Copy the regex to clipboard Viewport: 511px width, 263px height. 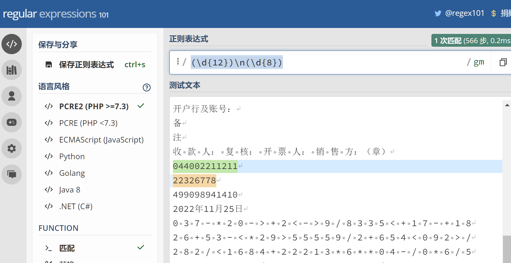pyautogui.click(x=503, y=62)
